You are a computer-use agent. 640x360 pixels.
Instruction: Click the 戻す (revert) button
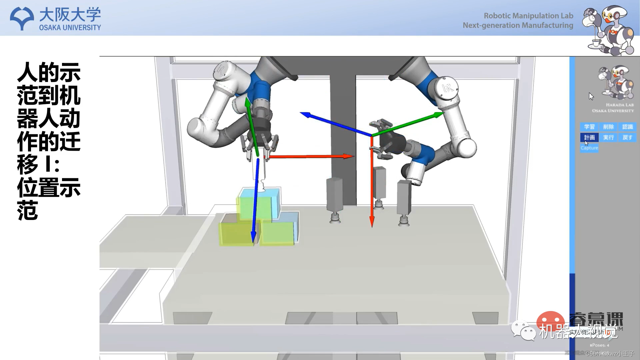[x=627, y=137]
